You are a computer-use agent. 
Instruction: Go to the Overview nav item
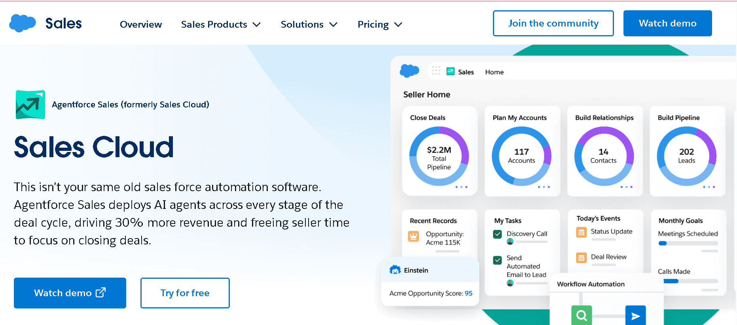[x=141, y=24]
